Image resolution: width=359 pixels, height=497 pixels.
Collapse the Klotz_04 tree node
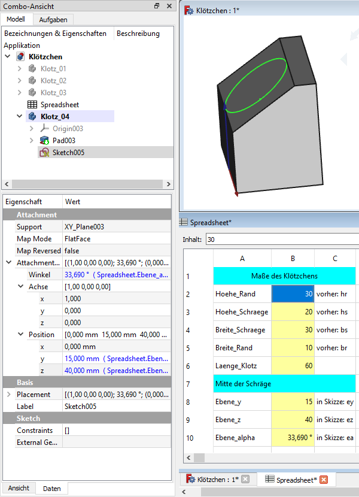click(20, 117)
